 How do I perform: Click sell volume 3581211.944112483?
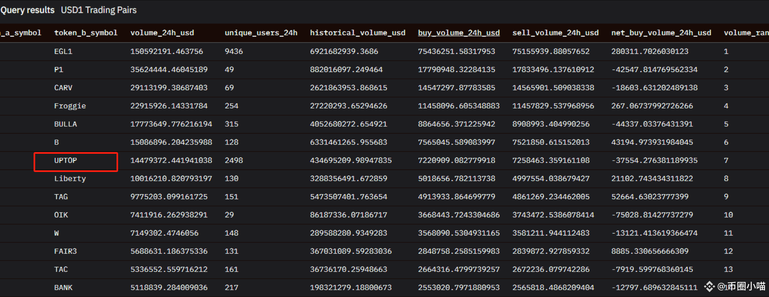pos(551,233)
